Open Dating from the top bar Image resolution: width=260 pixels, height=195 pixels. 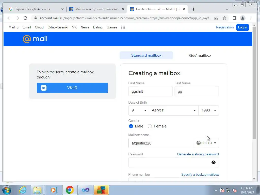[98, 27]
